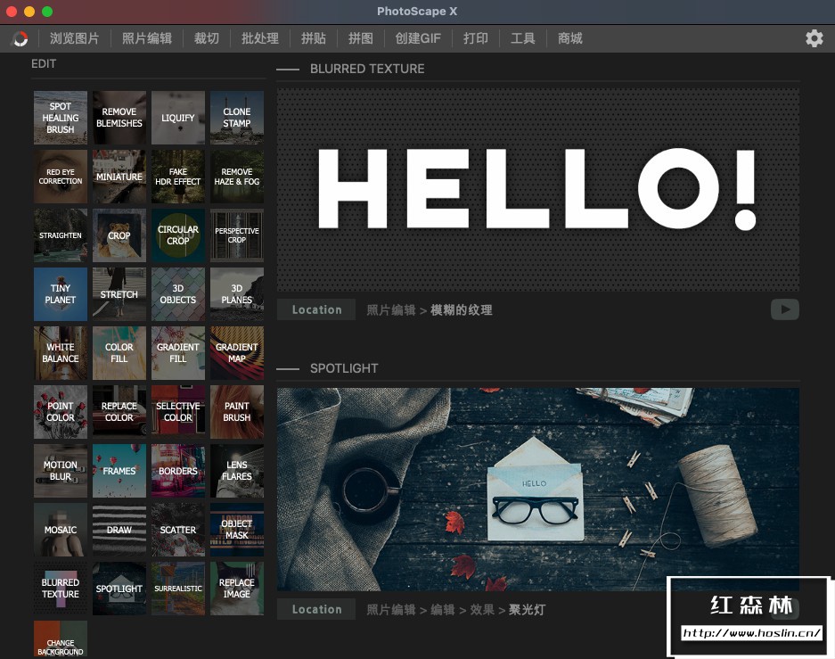
Task: Select the 3D Objects tile
Action: tap(178, 294)
